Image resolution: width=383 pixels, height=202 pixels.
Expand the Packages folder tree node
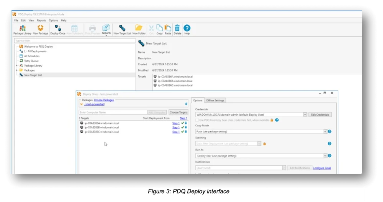(x=17, y=70)
